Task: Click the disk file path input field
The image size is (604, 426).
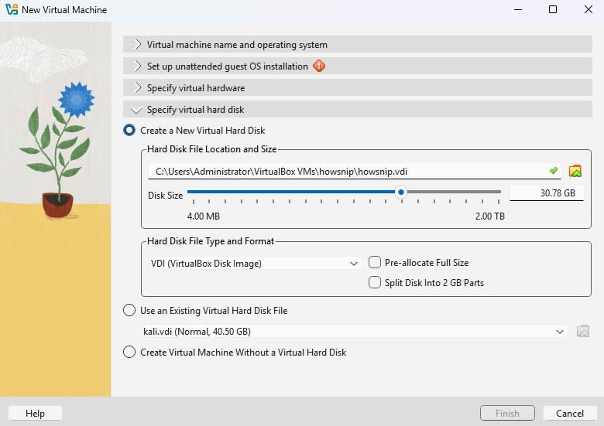Action: [355, 171]
